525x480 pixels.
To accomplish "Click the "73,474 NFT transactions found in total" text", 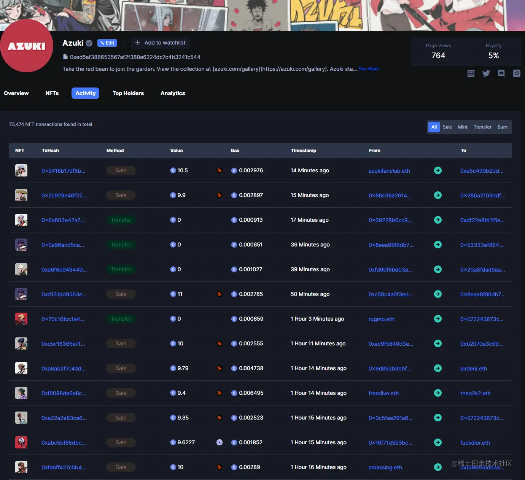I will (51, 124).
